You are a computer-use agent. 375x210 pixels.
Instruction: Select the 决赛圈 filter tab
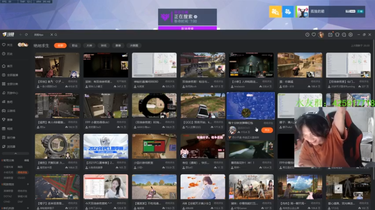pos(134,45)
